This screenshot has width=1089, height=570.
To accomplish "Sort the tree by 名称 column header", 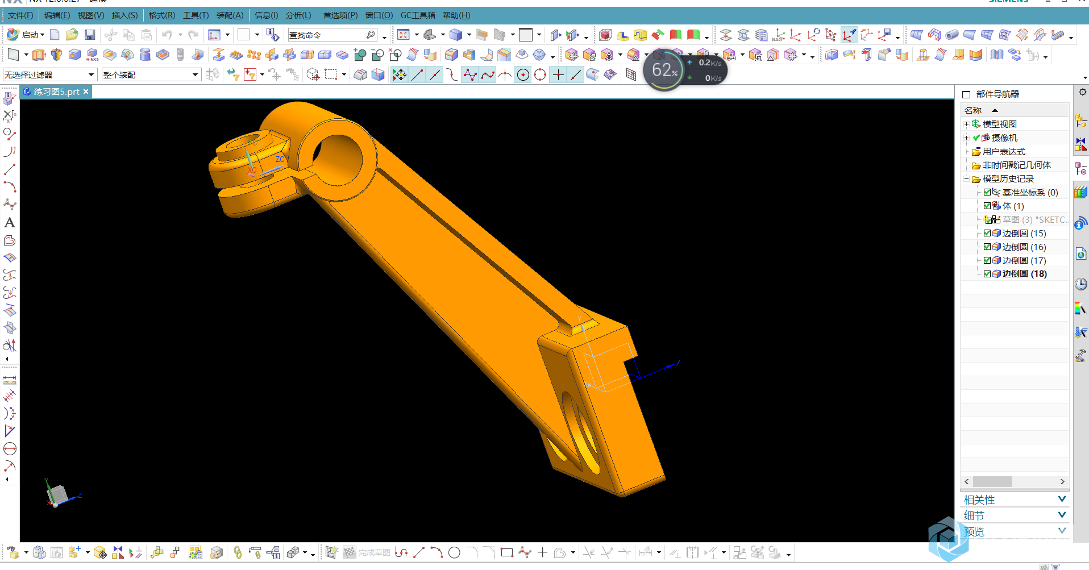I will coord(1015,110).
